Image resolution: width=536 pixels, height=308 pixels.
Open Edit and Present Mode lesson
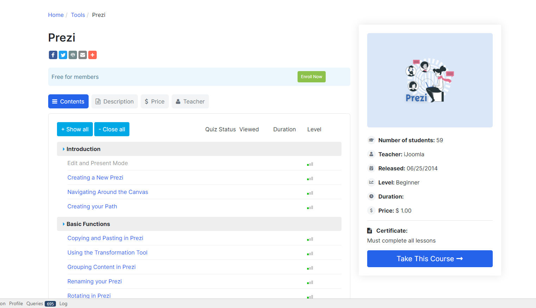[x=97, y=163]
